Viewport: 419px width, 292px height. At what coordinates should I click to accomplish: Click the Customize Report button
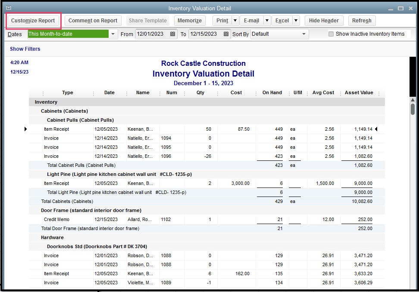click(33, 21)
